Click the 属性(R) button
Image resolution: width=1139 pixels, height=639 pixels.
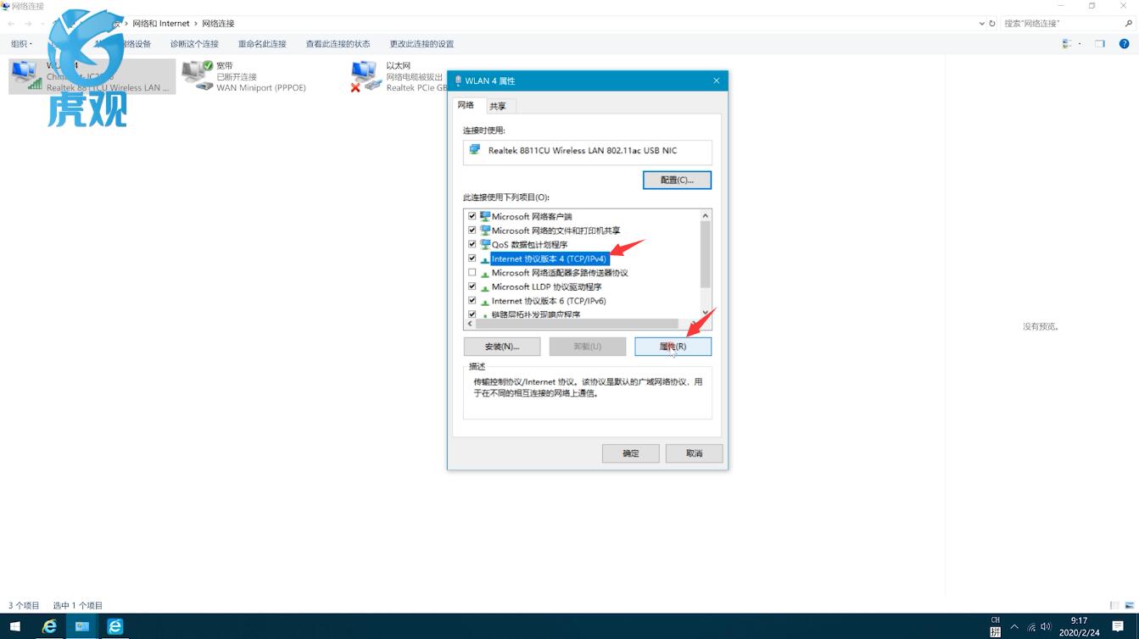click(x=673, y=346)
